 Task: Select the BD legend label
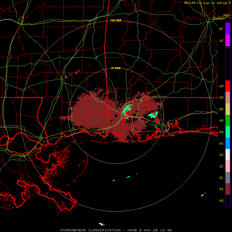coord(221,109)
